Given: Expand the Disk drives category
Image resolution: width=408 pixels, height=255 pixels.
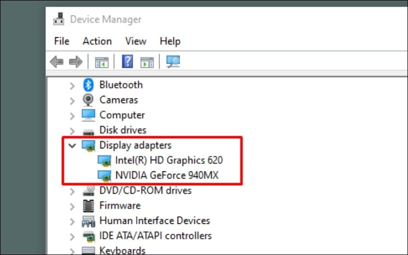Looking at the screenshot, I should pyautogui.click(x=72, y=131).
